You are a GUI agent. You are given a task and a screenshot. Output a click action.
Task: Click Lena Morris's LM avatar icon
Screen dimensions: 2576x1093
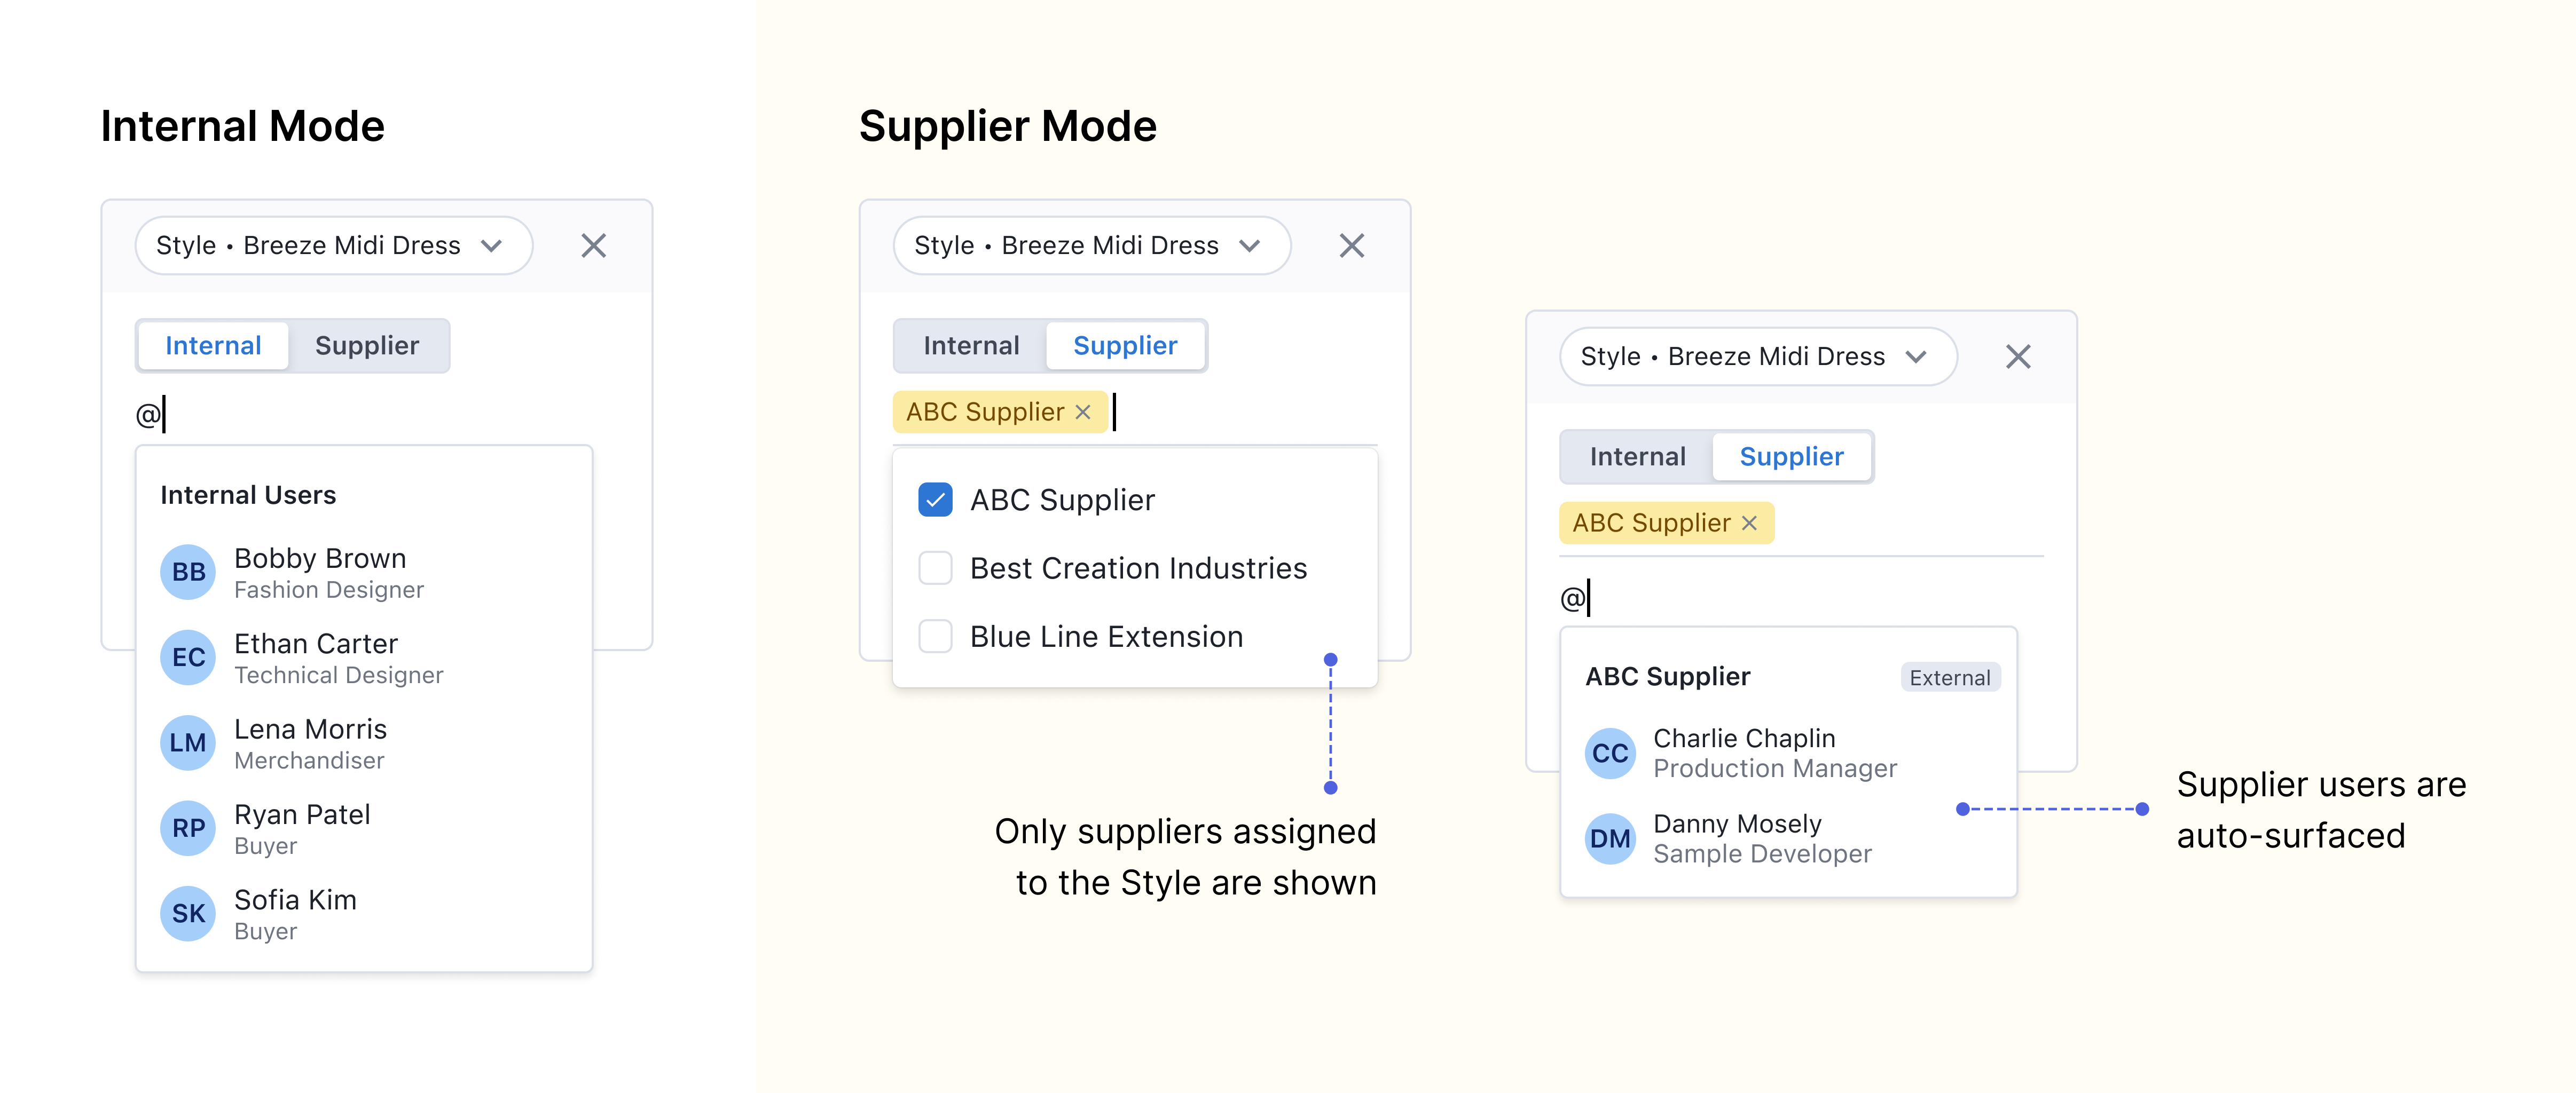[x=188, y=742]
